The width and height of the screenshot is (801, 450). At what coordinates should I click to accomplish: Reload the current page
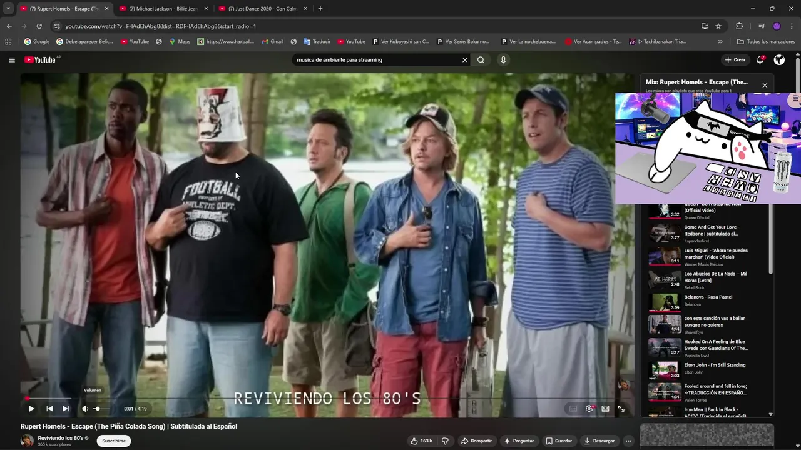(39, 26)
